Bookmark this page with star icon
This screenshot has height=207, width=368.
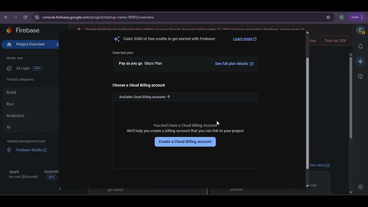(x=328, y=17)
